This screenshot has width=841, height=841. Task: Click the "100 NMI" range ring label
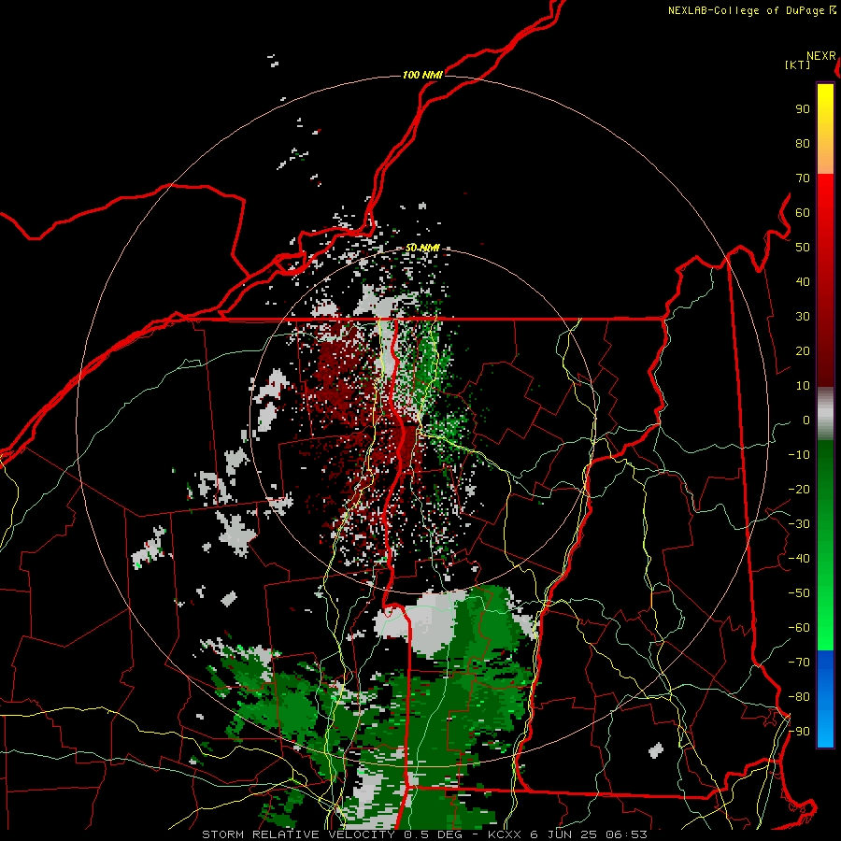click(x=422, y=75)
